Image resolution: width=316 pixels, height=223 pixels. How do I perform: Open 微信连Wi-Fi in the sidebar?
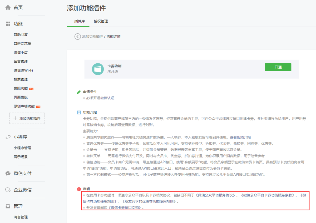click(x=23, y=70)
